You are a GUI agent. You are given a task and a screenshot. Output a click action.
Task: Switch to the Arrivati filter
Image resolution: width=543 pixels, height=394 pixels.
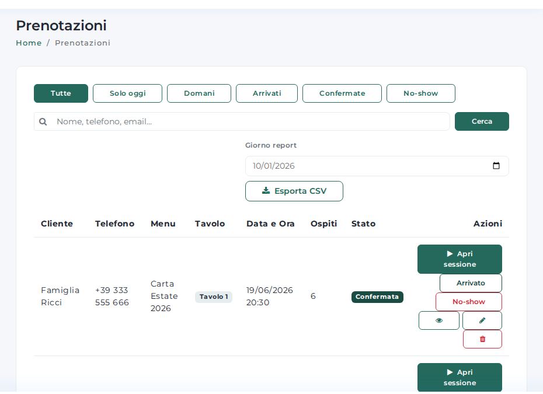267,93
